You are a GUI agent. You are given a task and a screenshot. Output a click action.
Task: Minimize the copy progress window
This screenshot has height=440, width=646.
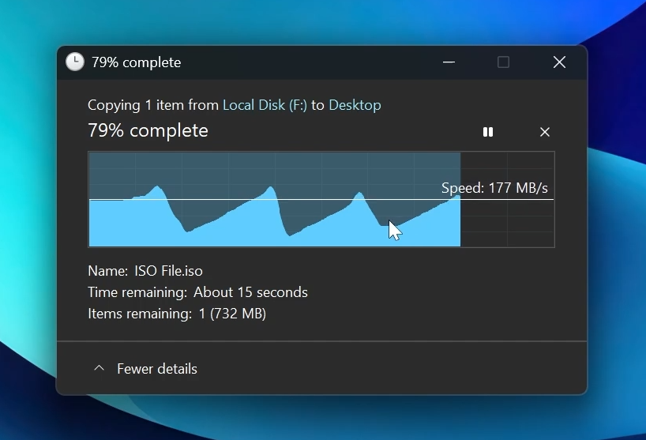click(x=449, y=62)
